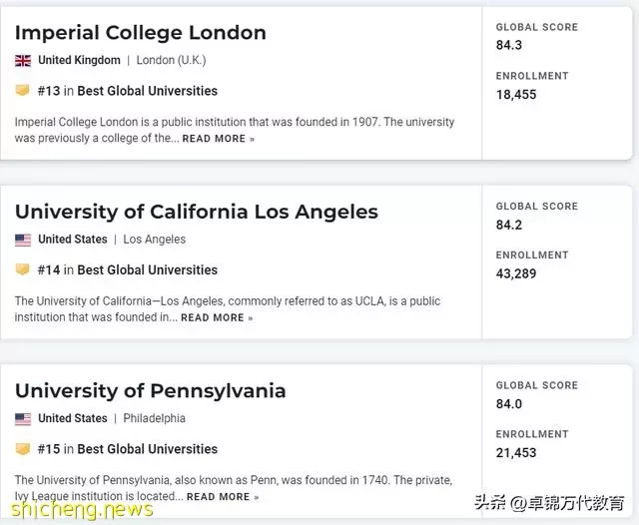The width and height of the screenshot is (639, 525).
Task: Click the #13 ranking badge icon
Action: click(22, 90)
